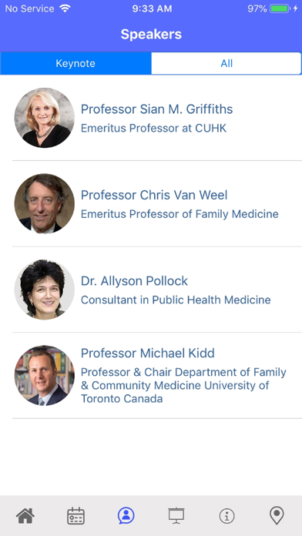The image size is (302, 536).
Task: Tap Sian Griffiths profile photo
Action: point(45,118)
